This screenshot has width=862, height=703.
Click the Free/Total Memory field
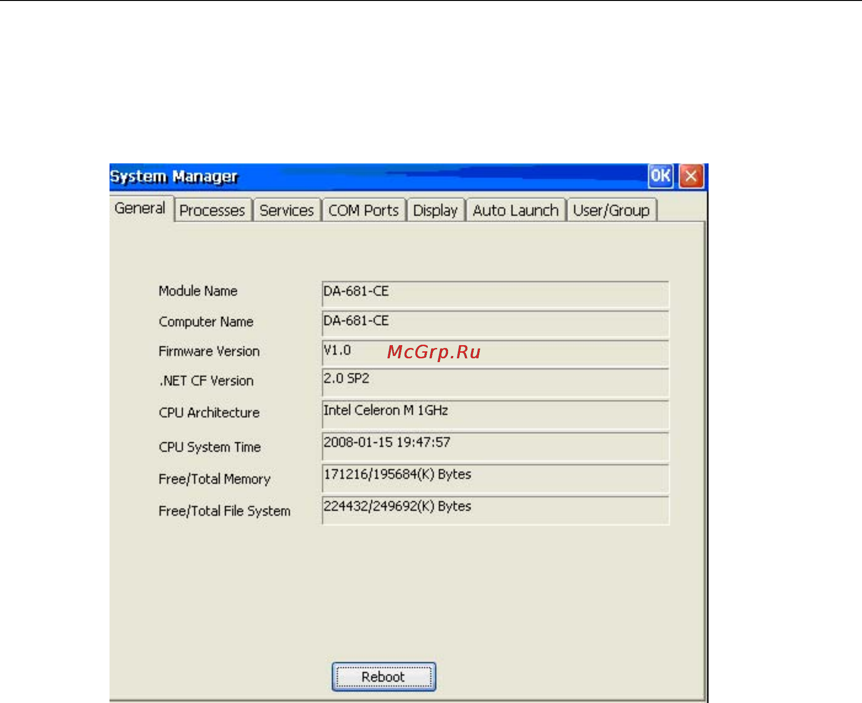point(495,479)
